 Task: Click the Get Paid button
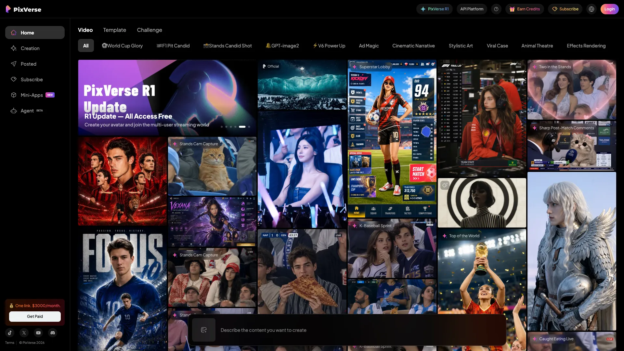(35, 316)
